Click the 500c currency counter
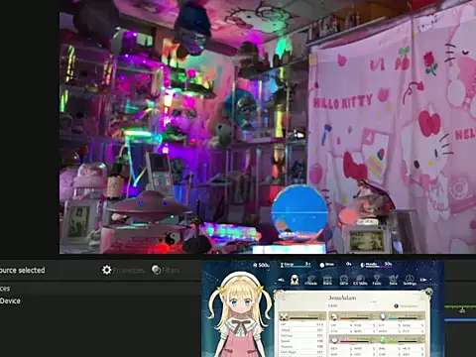Screen dimensions: 476x357 [x=262, y=265]
